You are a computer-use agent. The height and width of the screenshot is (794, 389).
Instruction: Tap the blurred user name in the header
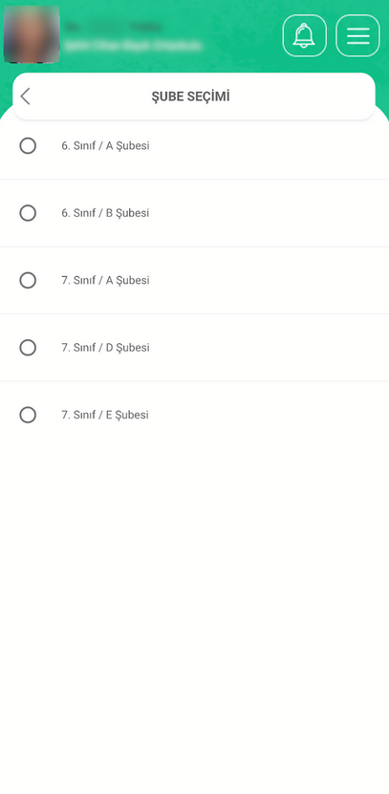coord(114,27)
